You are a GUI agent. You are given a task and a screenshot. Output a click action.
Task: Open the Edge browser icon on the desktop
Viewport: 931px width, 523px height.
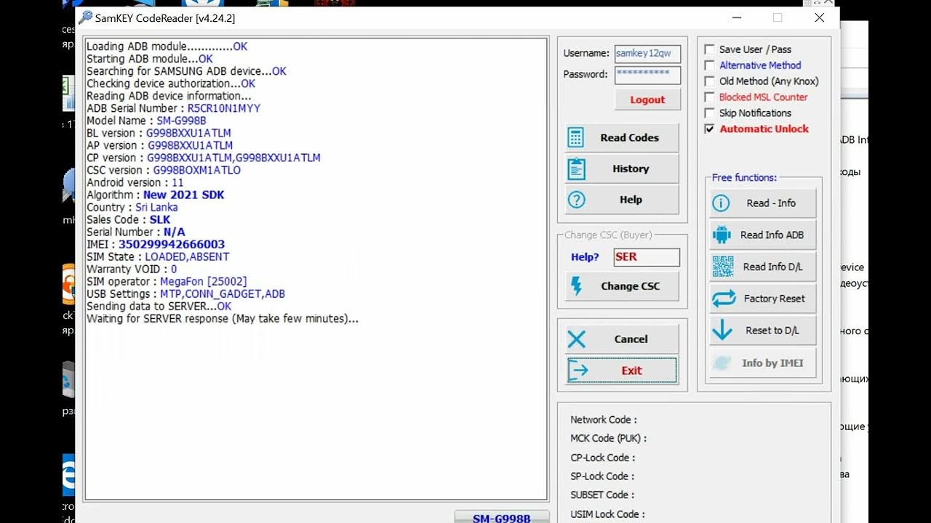(x=68, y=476)
